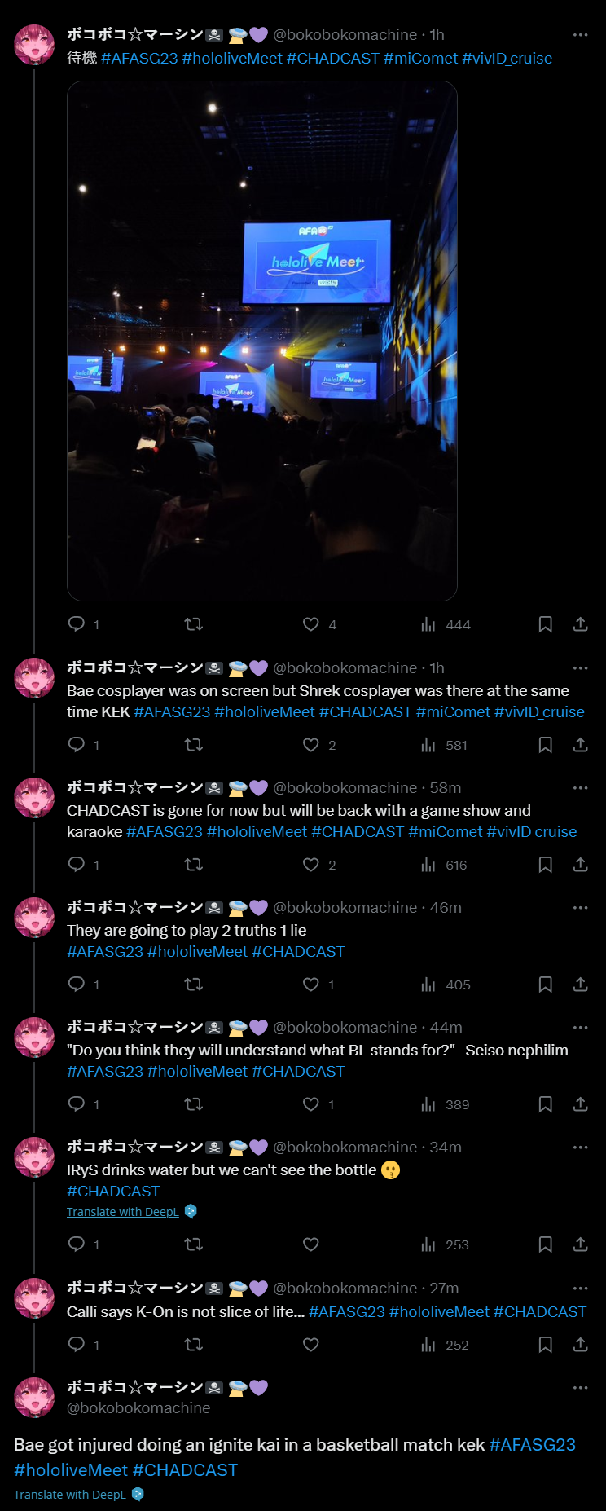The width and height of the screenshot is (606, 1511).
Task: Reply to the Seiso nephilim quote tweet
Action: pos(77,1104)
